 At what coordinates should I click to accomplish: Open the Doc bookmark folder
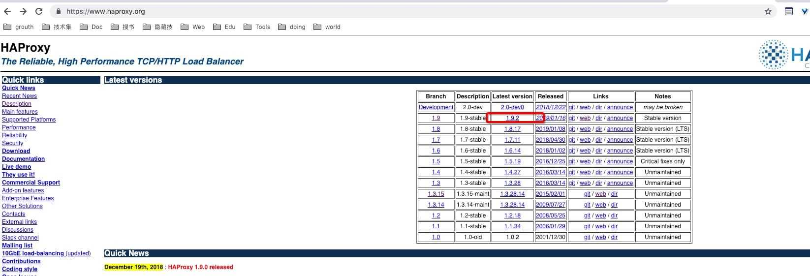(91, 27)
